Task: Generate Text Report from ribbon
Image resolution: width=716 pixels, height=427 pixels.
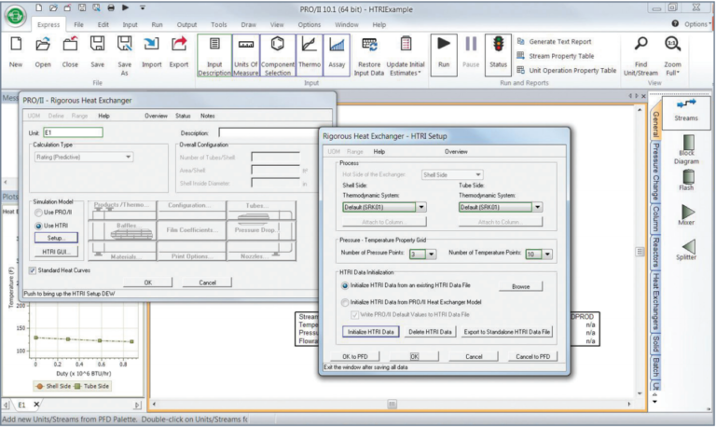Action: point(554,42)
